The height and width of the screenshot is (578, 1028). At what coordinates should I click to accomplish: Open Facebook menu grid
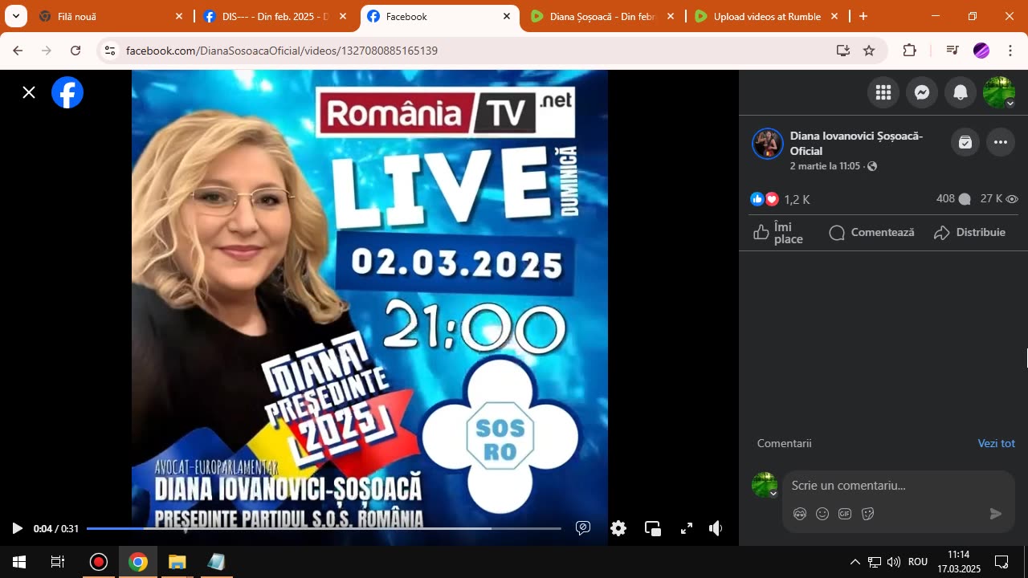883,92
